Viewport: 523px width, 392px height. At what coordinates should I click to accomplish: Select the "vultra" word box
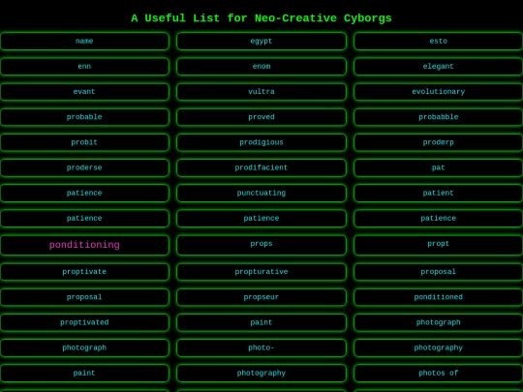coord(261,92)
